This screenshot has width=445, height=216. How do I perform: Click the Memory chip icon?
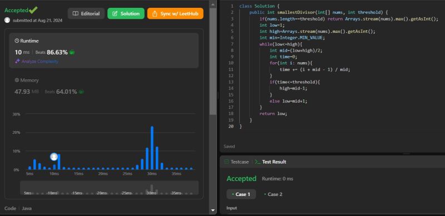click(x=17, y=80)
